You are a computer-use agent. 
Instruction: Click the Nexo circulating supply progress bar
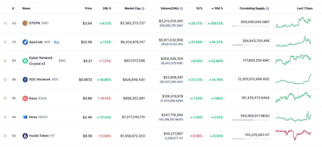click(251, 120)
